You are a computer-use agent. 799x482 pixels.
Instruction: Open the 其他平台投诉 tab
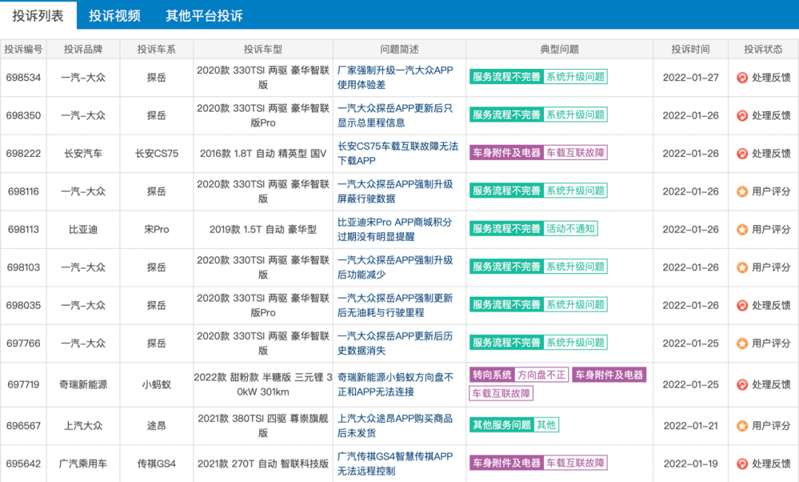click(x=204, y=16)
